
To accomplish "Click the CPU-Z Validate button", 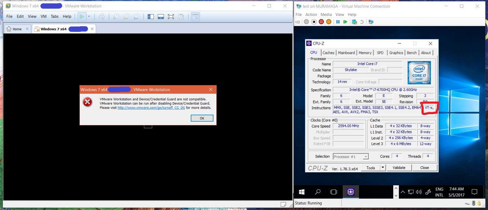I will (399, 168).
